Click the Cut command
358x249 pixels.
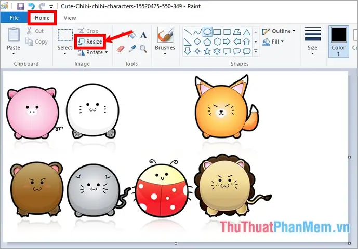coord(35,31)
